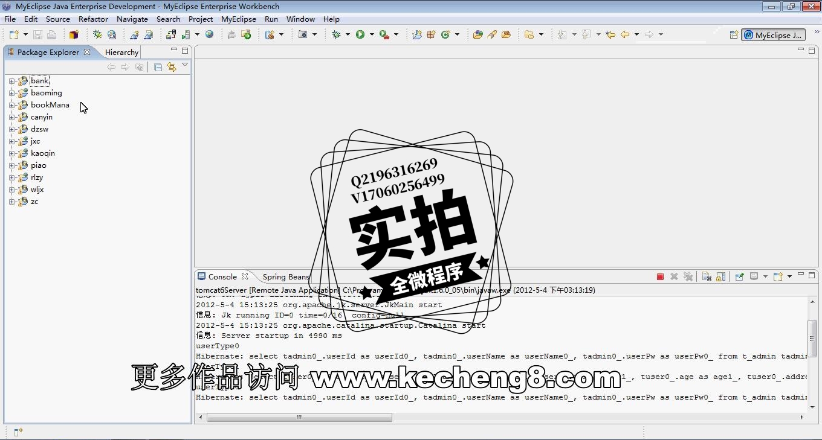Viewport: 822px width, 440px height.
Task: Open the Back history dropdown arrow
Action: coord(636,34)
